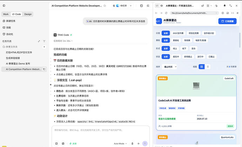
Task: Switch to the Work tab
Action: tap(6, 14)
